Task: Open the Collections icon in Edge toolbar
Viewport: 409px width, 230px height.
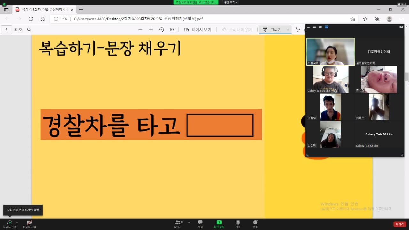Action: (377, 19)
